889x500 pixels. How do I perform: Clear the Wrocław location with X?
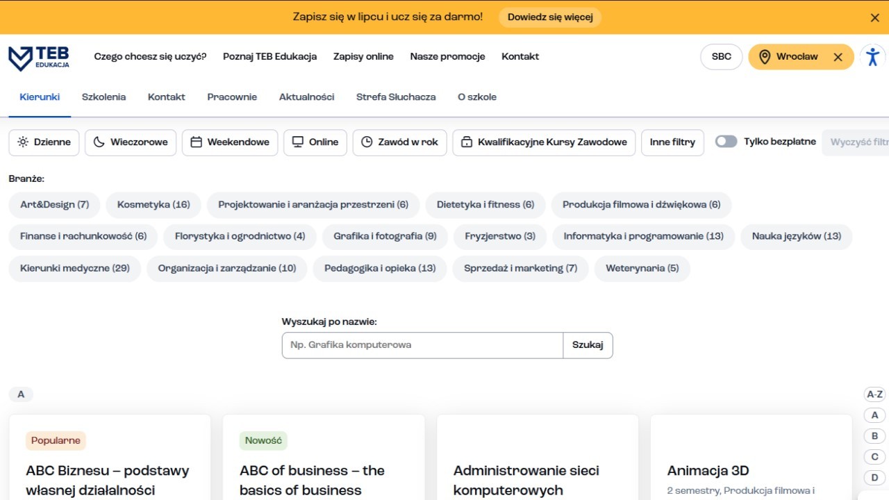click(838, 57)
